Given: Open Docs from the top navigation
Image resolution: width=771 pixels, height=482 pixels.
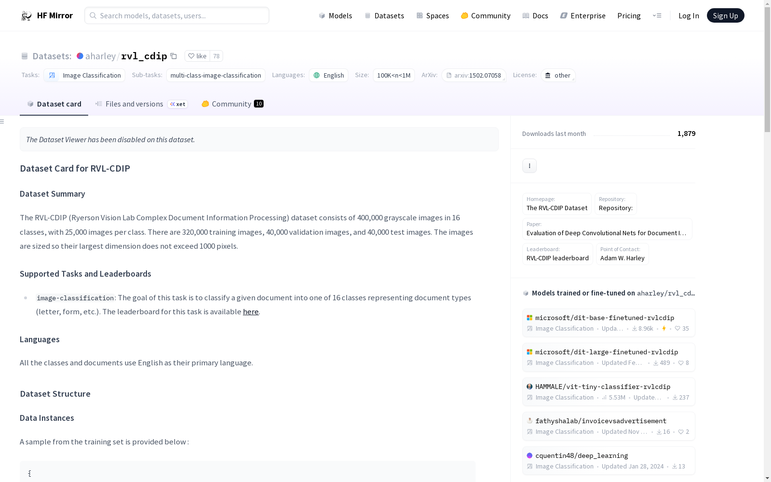Looking at the screenshot, I should 535,15.
